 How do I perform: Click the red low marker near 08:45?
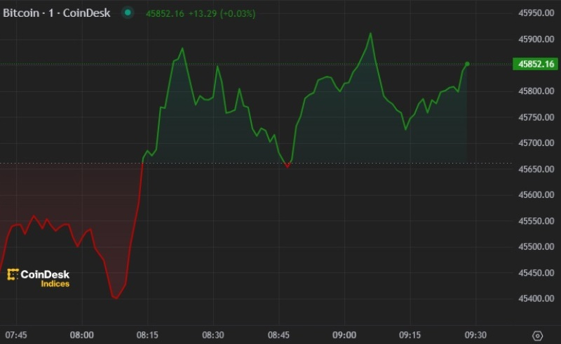[x=288, y=166]
